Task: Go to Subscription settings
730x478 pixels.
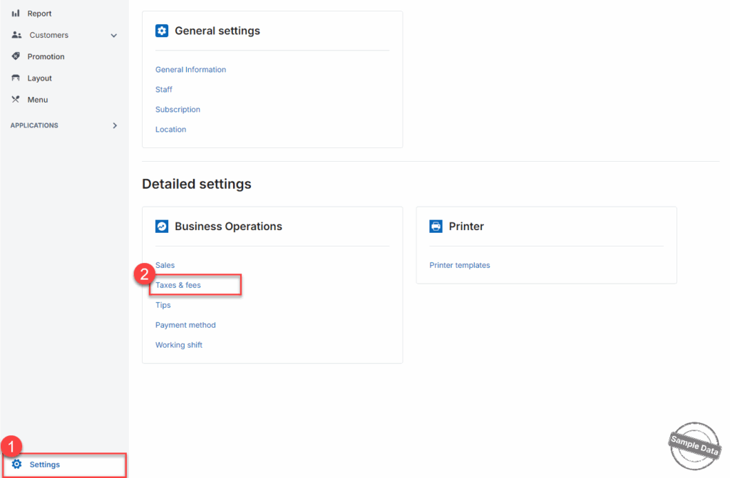Action: pyautogui.click(x=178, y=110)
